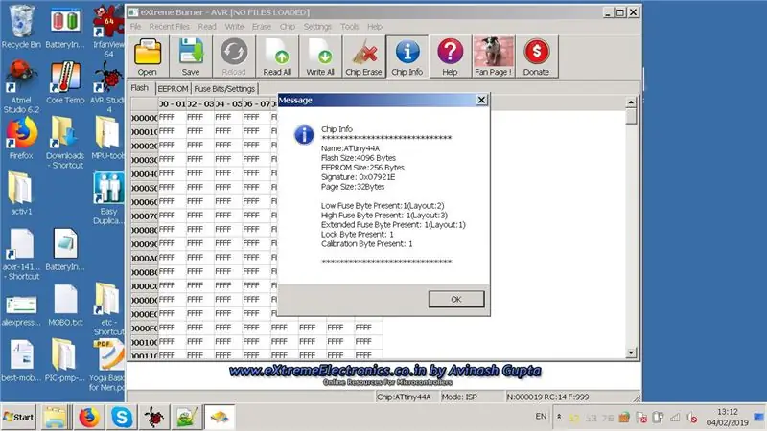Select the etc - Shortcut folder icon
The image size is (767, 431).
pos(108,309)
